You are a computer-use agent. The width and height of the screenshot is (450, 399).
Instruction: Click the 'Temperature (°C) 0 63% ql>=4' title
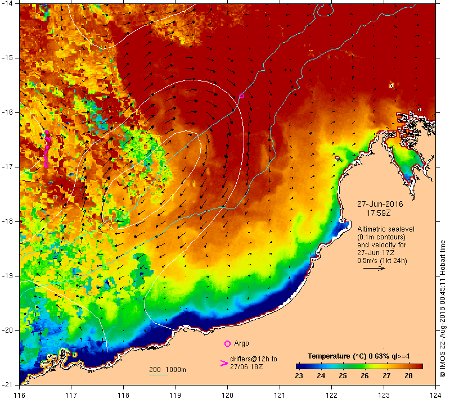[x=358, y=356]
